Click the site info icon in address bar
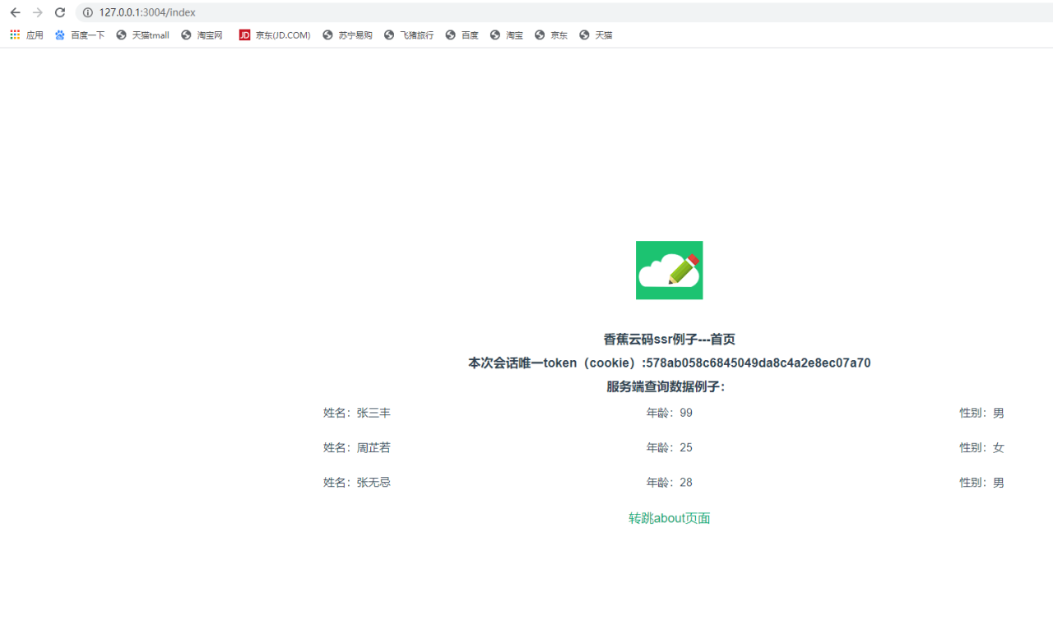 [x=87, y=12]
